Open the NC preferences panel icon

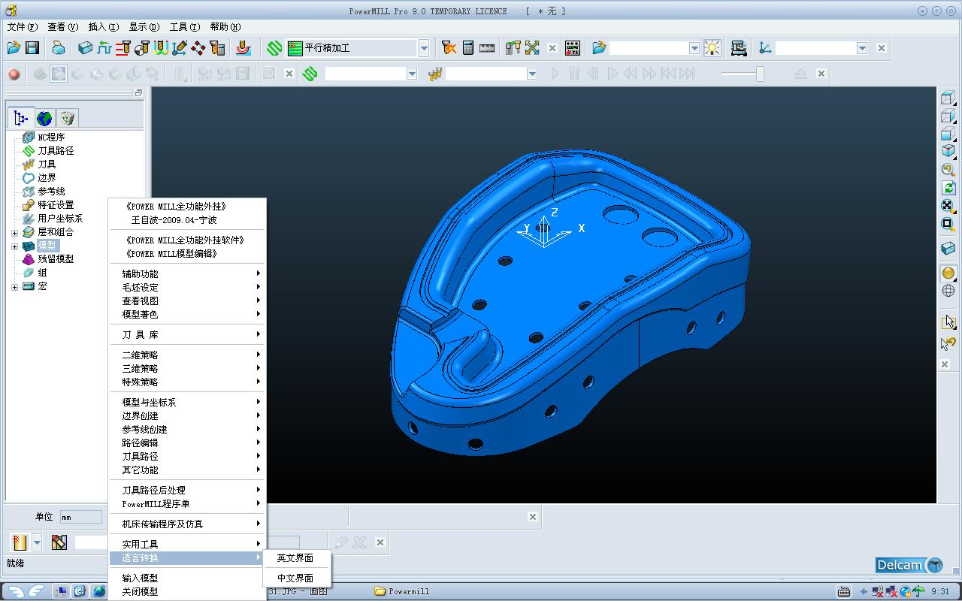point(573,48)
